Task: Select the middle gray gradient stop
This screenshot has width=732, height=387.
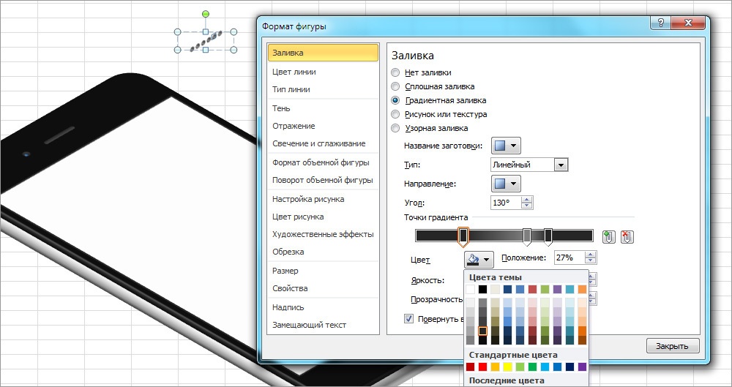Action: coord(526,237)
